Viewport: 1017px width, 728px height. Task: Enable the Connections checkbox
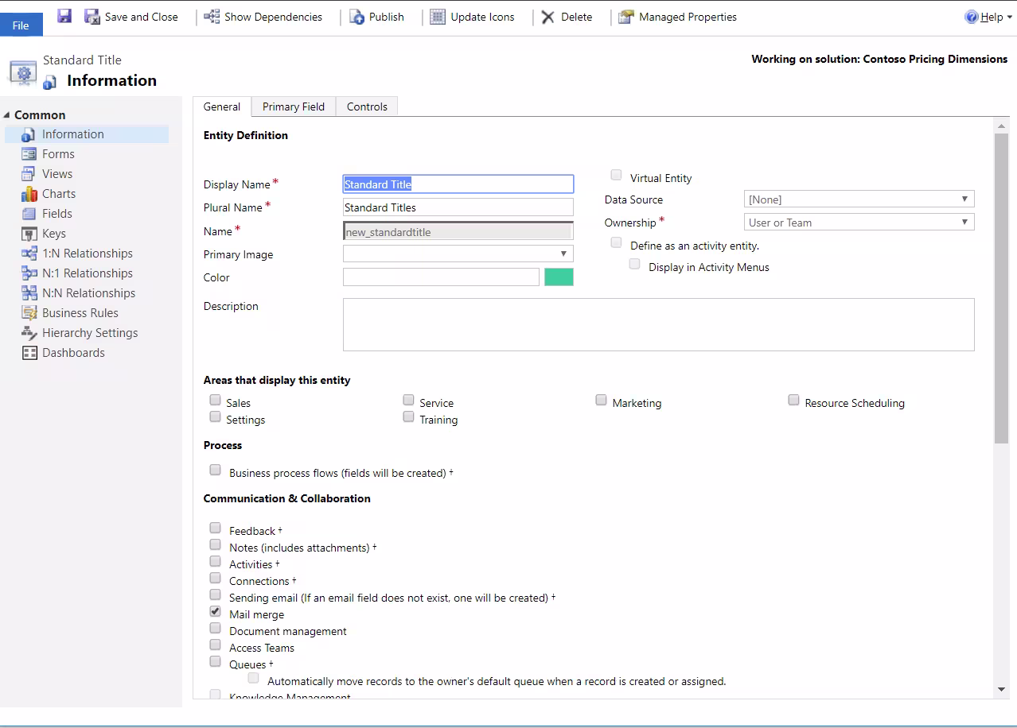pyautogui.click(x=215, y=578)
